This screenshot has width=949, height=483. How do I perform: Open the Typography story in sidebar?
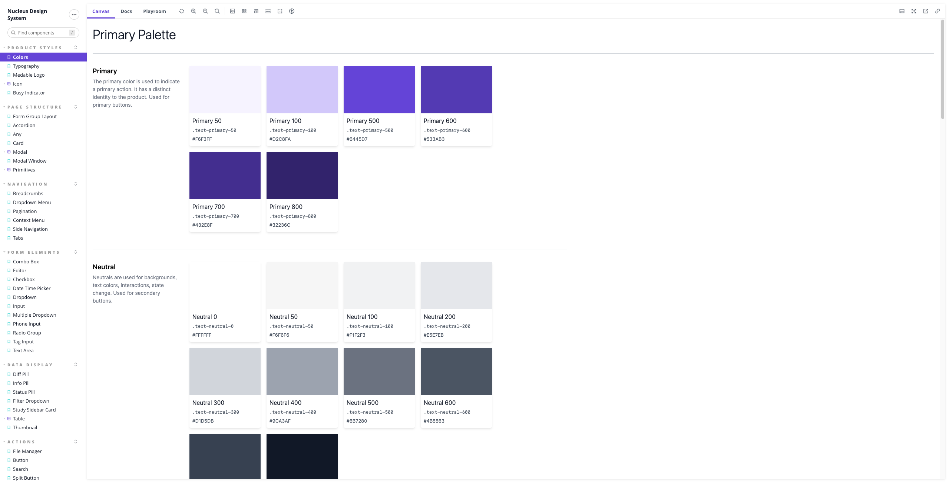pos(26,66)
